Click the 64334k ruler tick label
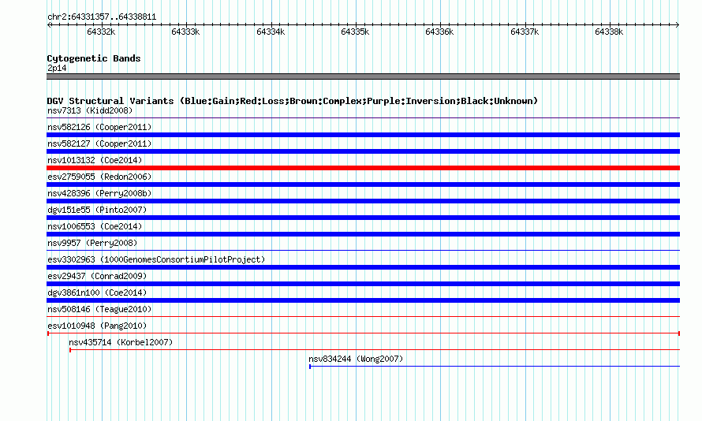 coord(271,32)
